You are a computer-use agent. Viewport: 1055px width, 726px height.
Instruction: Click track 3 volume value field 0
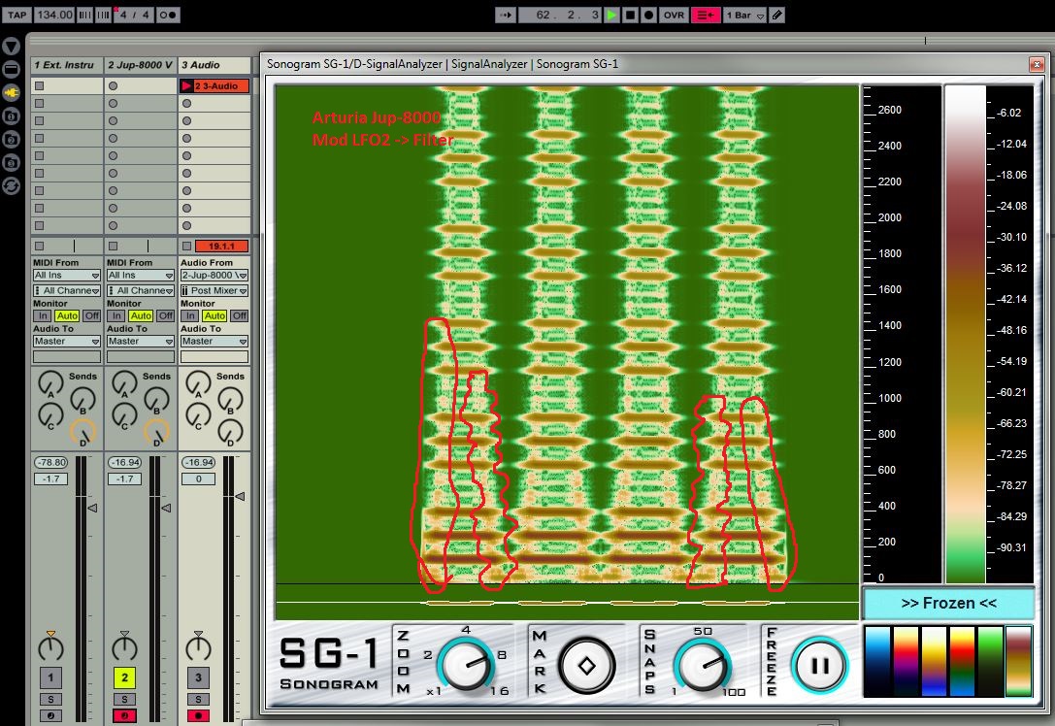[199, 479]
